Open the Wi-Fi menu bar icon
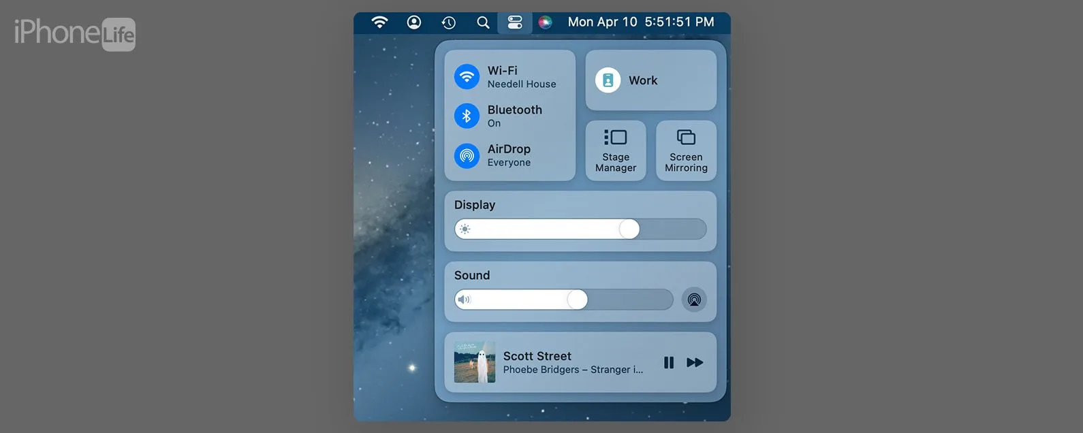This screenshot has height=433, width=1083. [x=379, y=22]
